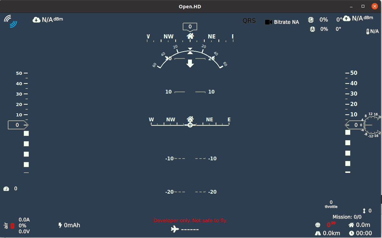Click the air CPU chip icon marked A

click(x=312, y=29)
